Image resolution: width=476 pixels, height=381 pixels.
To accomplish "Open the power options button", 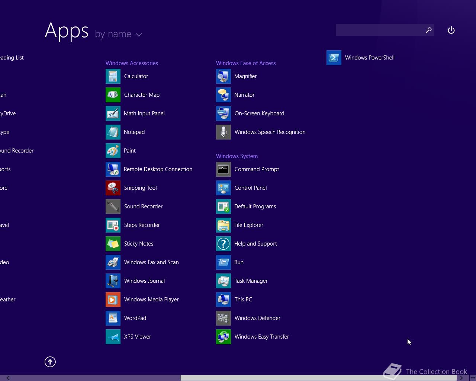I will coord(451,30).
